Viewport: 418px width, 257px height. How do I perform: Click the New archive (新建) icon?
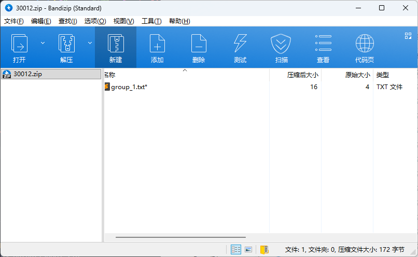(x=115, y=44)
